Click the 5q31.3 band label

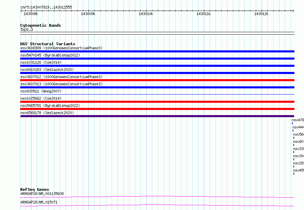(x=27, y=29)
